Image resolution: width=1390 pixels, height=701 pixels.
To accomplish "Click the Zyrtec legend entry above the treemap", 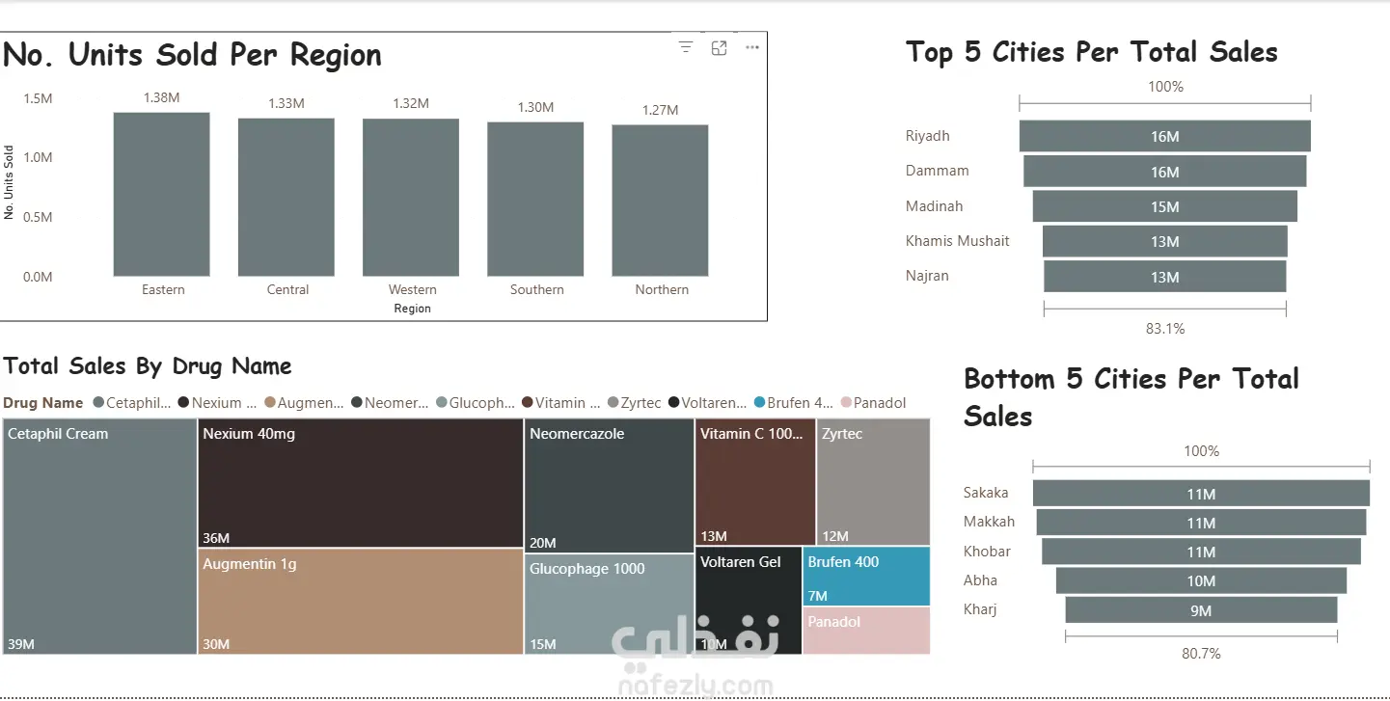I will [635, 403].
